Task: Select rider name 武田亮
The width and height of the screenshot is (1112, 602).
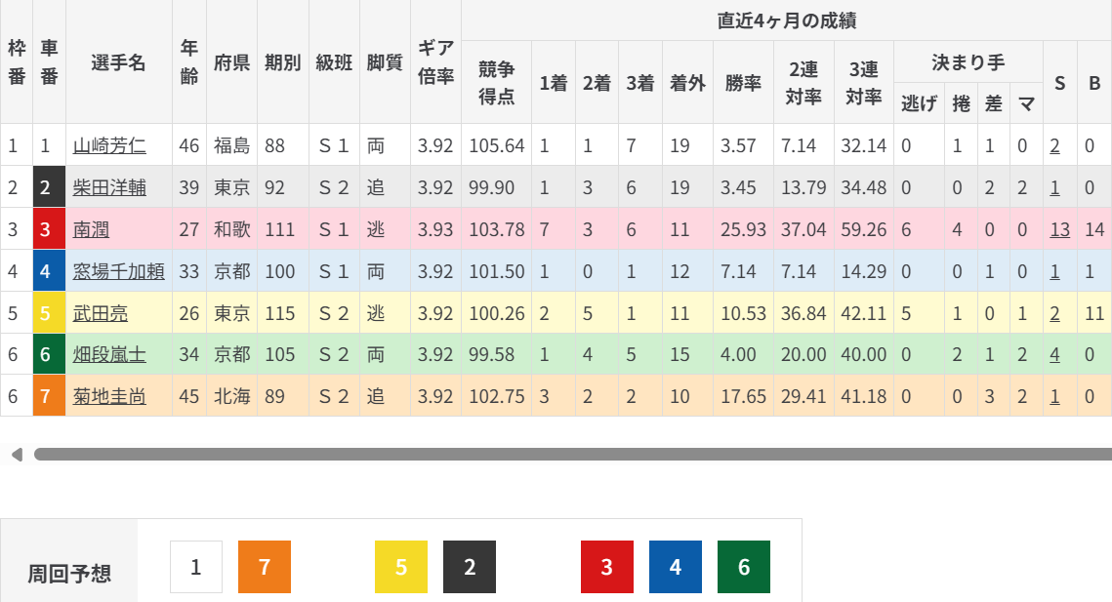Action: click(101, 313)
